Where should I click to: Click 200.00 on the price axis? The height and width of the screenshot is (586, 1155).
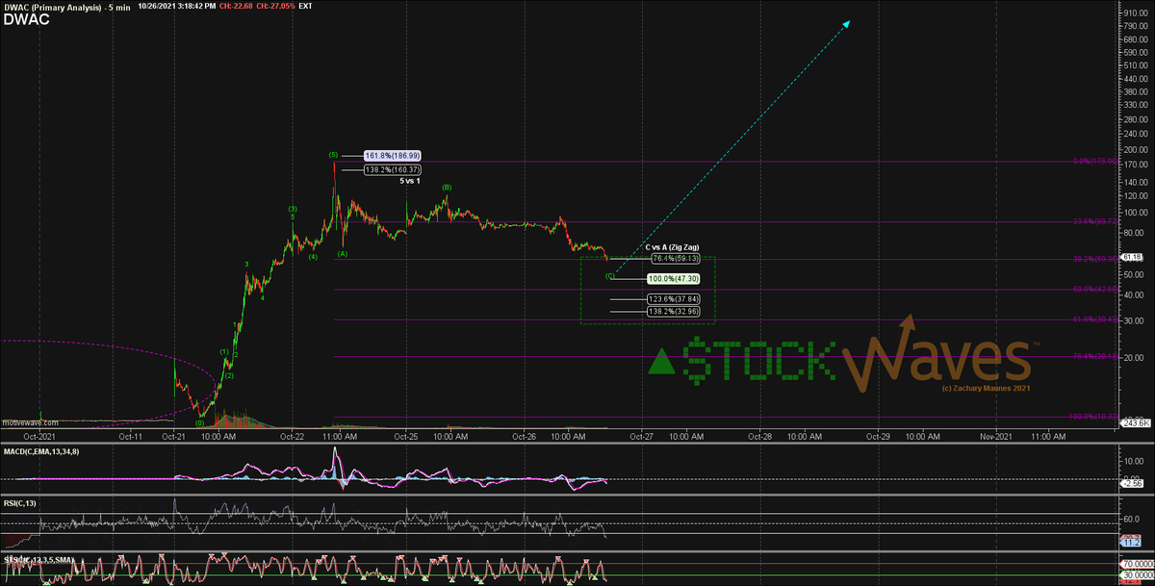1136,150
